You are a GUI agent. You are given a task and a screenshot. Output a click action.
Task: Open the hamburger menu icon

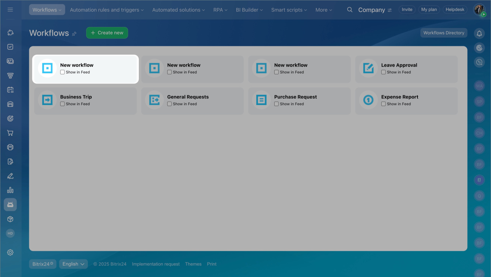pos(10,10)
